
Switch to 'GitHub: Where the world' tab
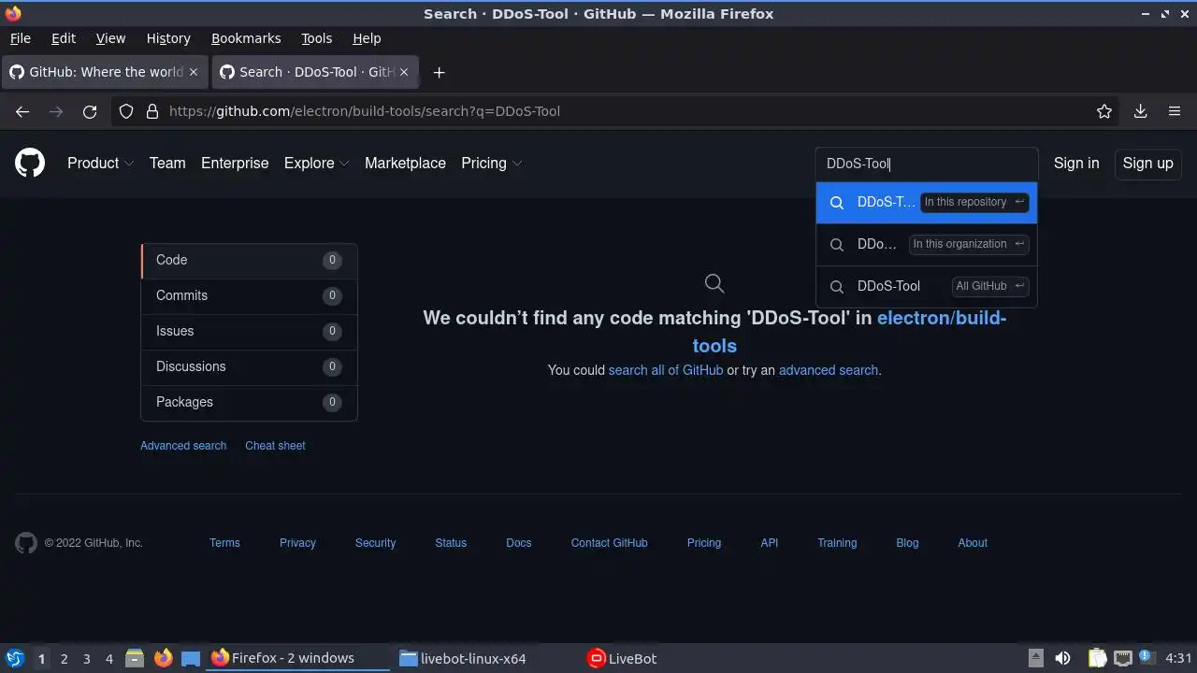click(x=105, y=72)
